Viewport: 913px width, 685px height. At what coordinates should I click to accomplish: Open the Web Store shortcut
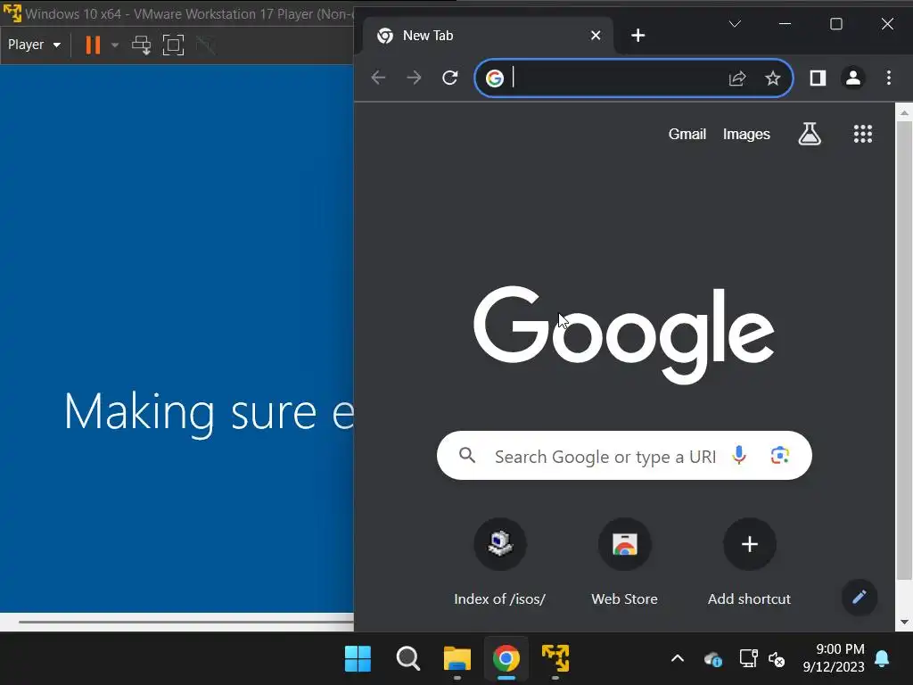(x=624, y=563)
